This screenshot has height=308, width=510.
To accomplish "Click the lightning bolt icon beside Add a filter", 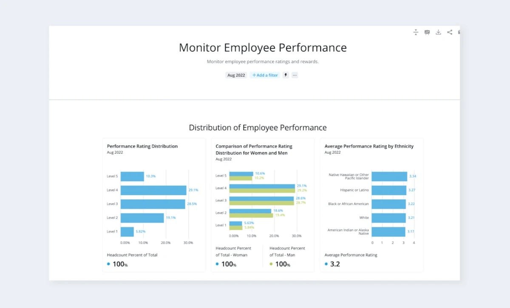I will click(286, 75).
